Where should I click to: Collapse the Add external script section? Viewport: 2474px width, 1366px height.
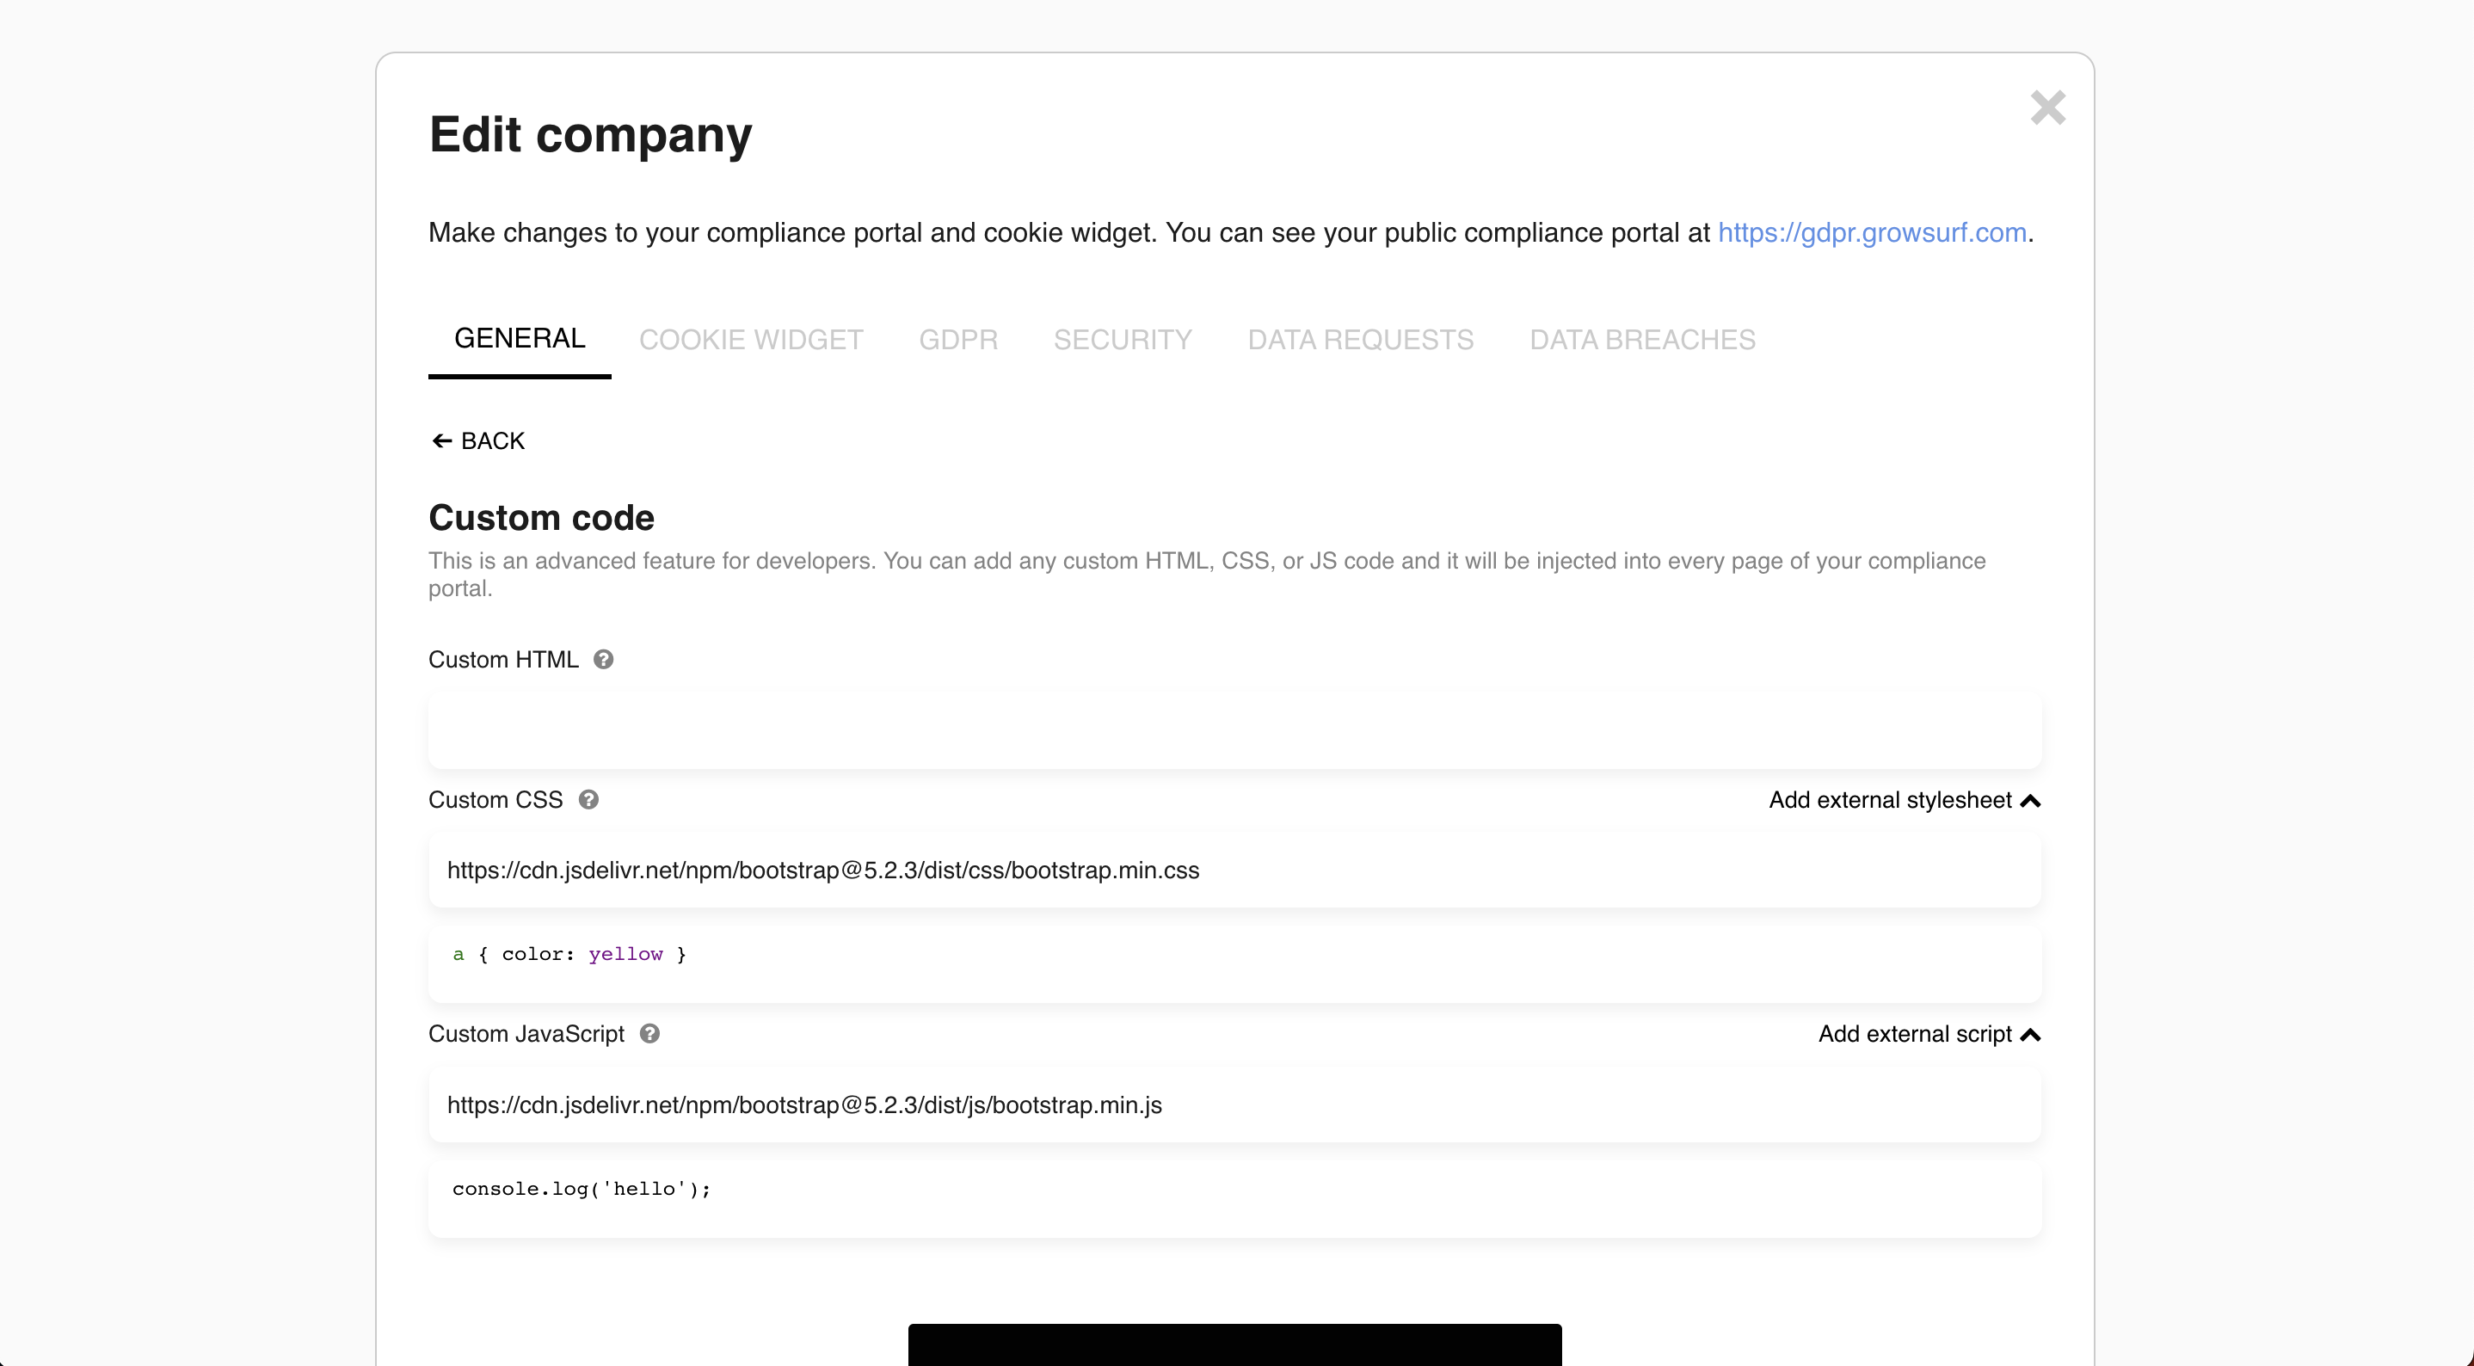1914,1034
